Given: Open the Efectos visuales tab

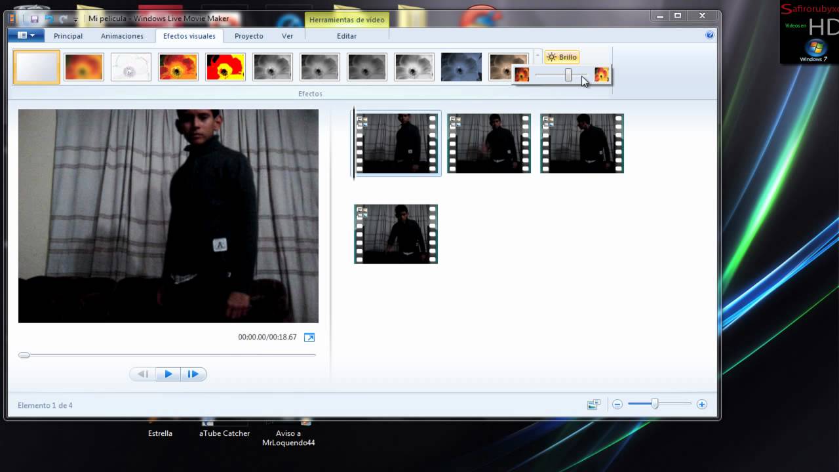Looking at the screenshot, I should click(x=189, y=36).
